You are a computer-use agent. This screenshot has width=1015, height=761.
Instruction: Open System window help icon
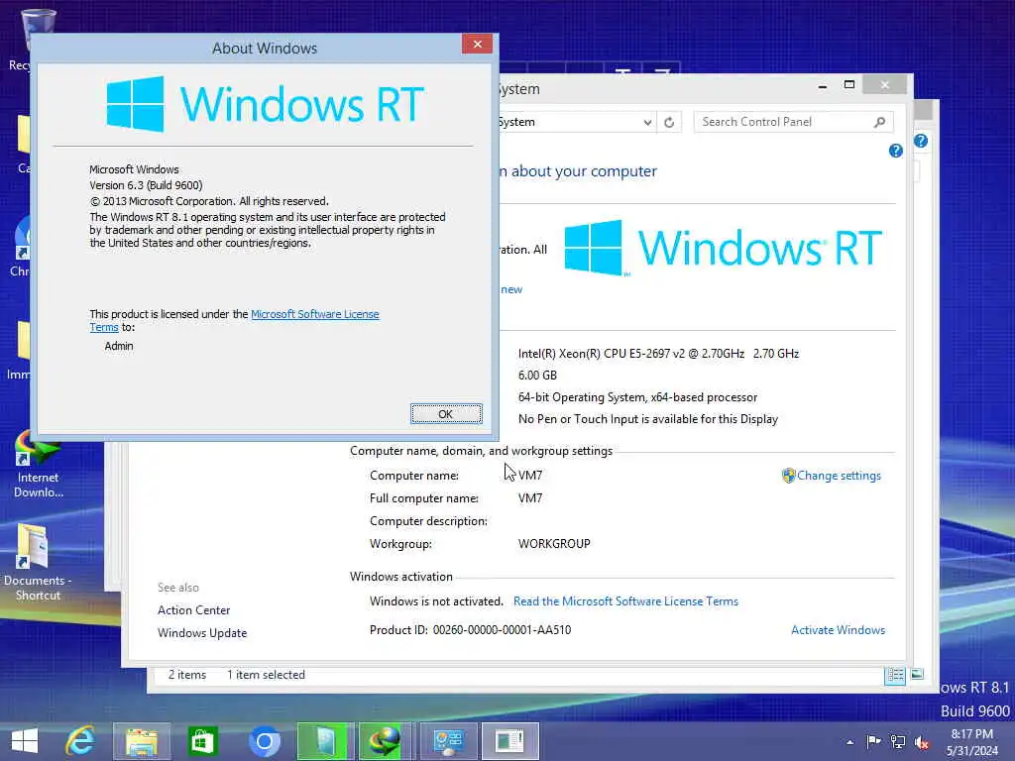click(x=895, y=151)
